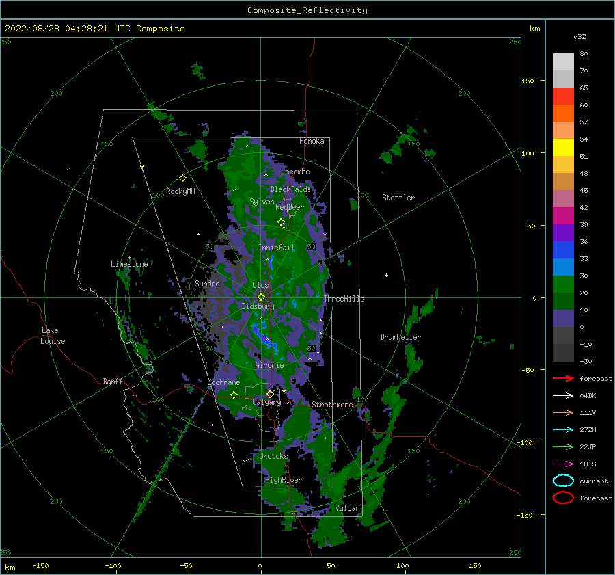Click the Lake Louise label
The image size is (615, 575).
click(x=53, y=336)
